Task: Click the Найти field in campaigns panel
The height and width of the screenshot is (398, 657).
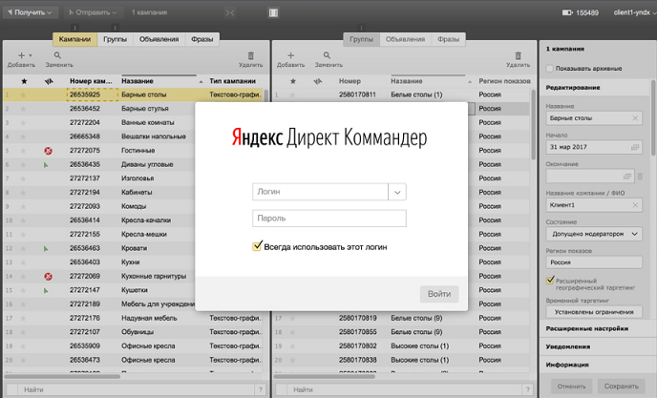Action: 137,389
